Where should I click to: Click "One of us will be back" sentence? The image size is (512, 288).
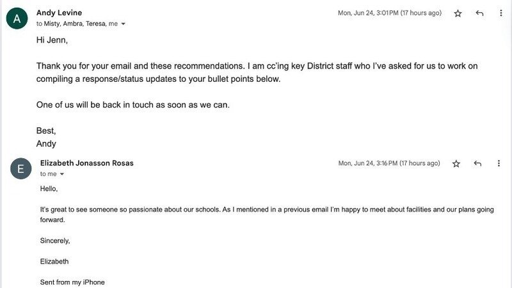pos(132,105)
